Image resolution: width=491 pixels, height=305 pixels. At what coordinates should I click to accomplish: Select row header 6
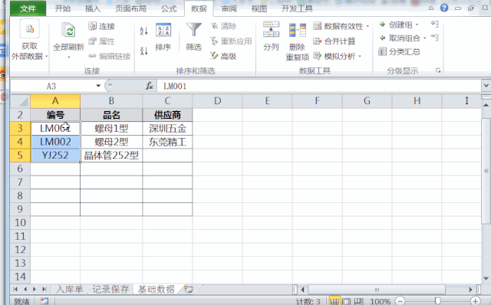tap(20, 169)
